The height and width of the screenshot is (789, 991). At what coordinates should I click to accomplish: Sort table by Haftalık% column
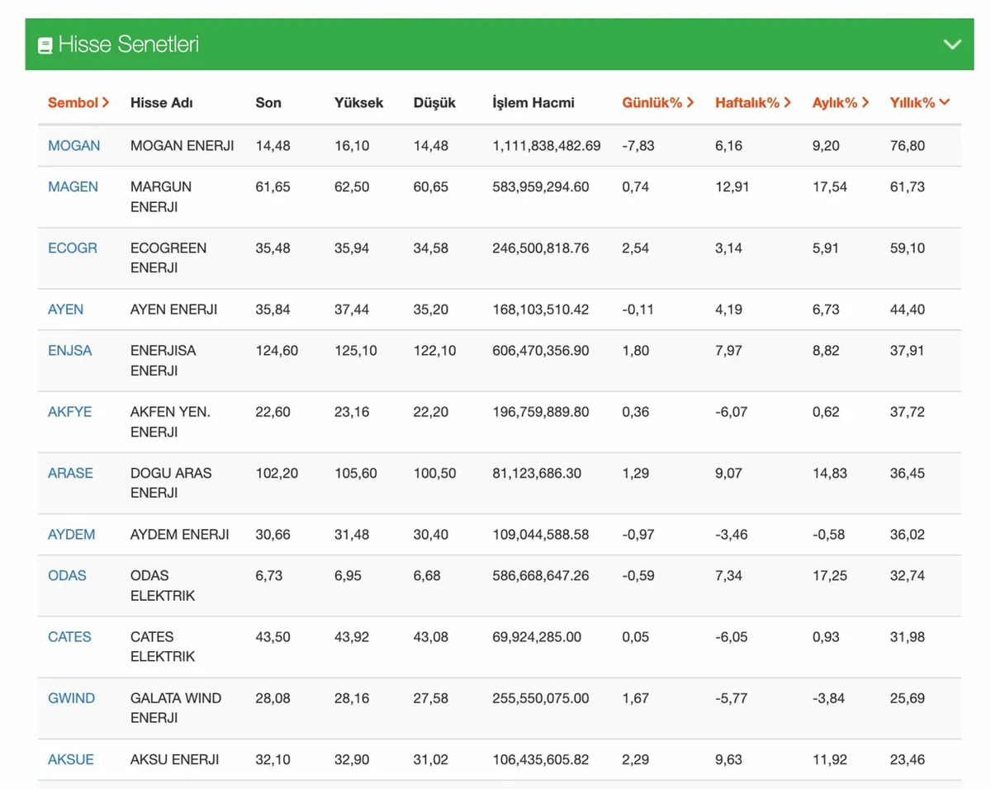[753, 103]
